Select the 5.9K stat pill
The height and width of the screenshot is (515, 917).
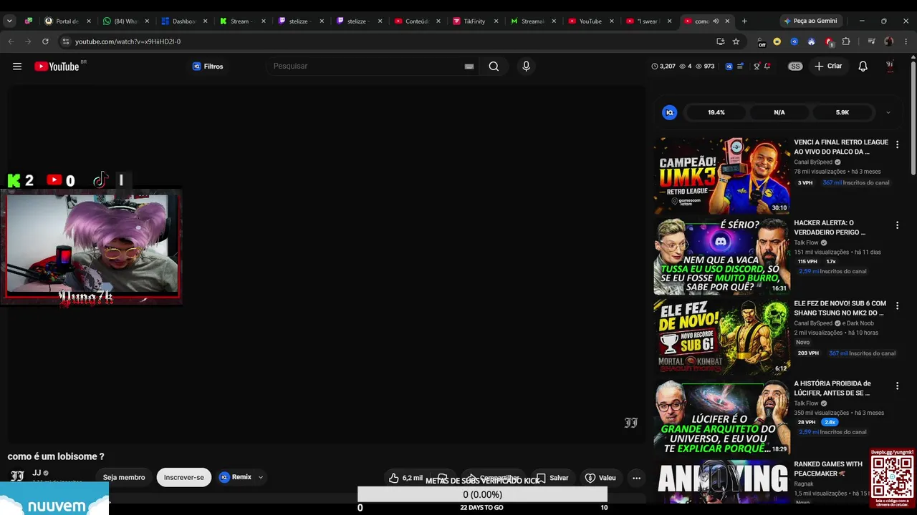click(842, 112)
